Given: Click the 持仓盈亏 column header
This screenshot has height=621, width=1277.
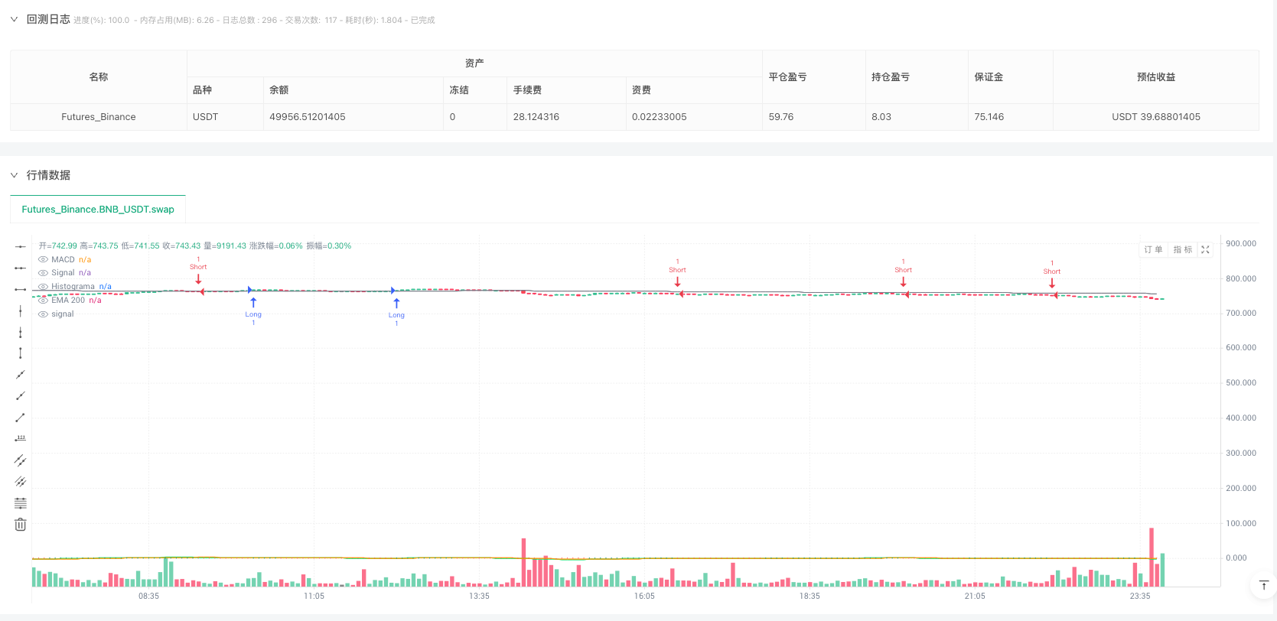Looking at the screenshot, I should (x=917, y=77).
